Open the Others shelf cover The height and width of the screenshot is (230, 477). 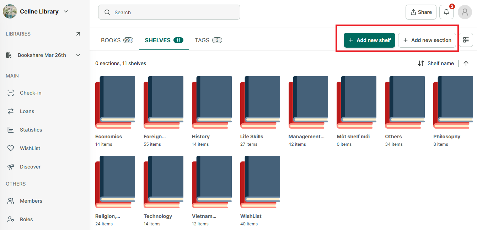point(405,102)
